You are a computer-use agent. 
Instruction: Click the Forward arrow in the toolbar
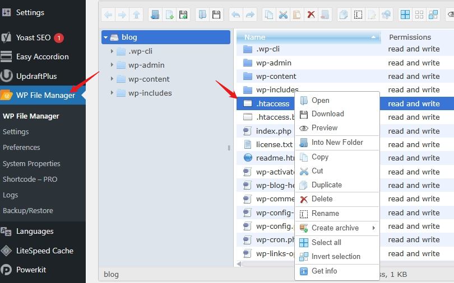(x=122, y=15)
